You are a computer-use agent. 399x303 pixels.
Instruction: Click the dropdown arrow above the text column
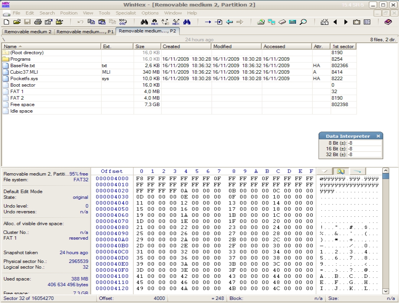[x=324, y=171]
